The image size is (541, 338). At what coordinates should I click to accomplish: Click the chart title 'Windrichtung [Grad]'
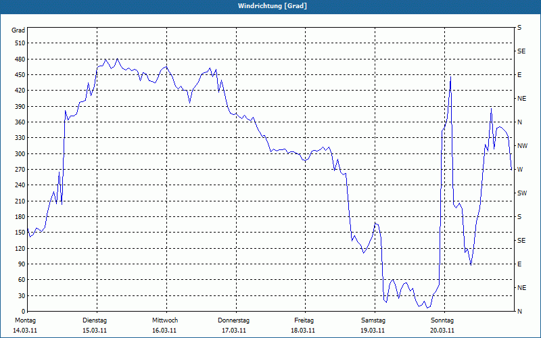(x=273, y=6)
